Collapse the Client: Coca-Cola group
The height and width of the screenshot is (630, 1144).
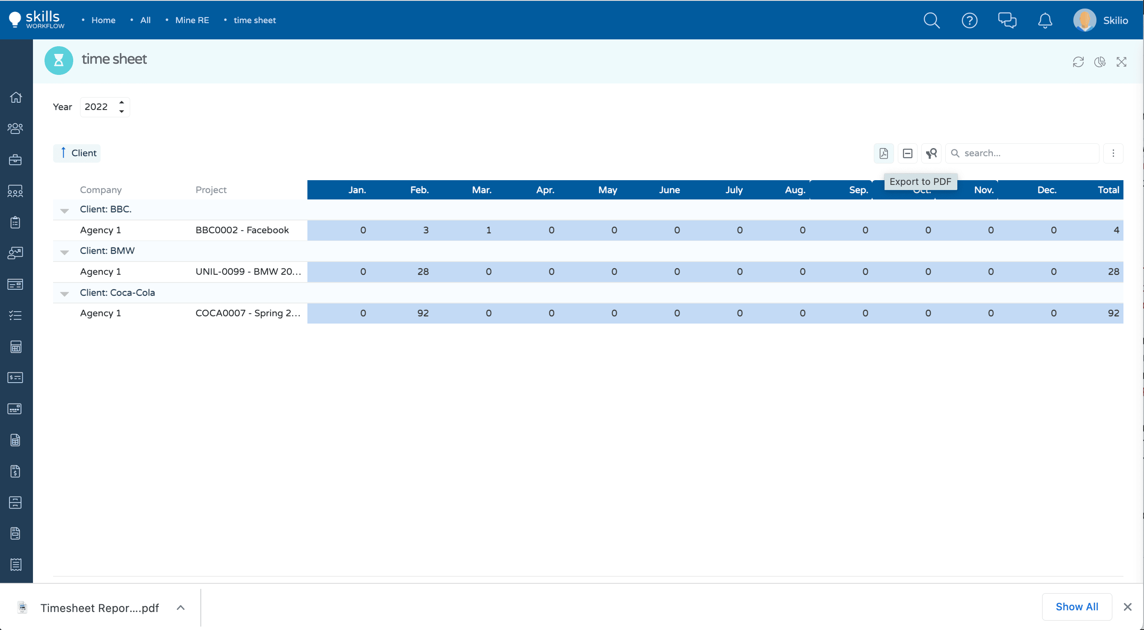[65, 294]
